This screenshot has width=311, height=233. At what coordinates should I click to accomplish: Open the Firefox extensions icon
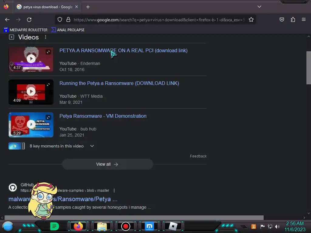[293, 19]
